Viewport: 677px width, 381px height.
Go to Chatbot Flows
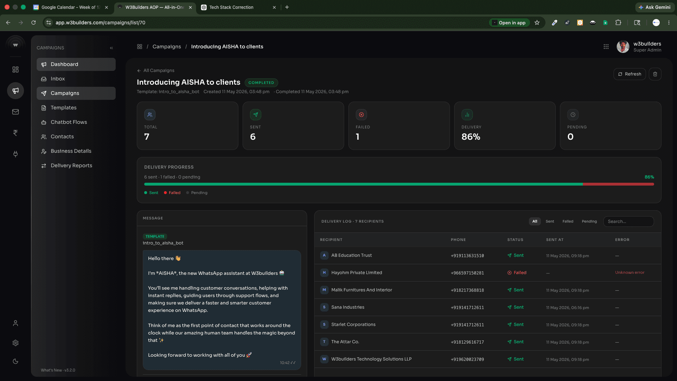[x=76, y=122]
